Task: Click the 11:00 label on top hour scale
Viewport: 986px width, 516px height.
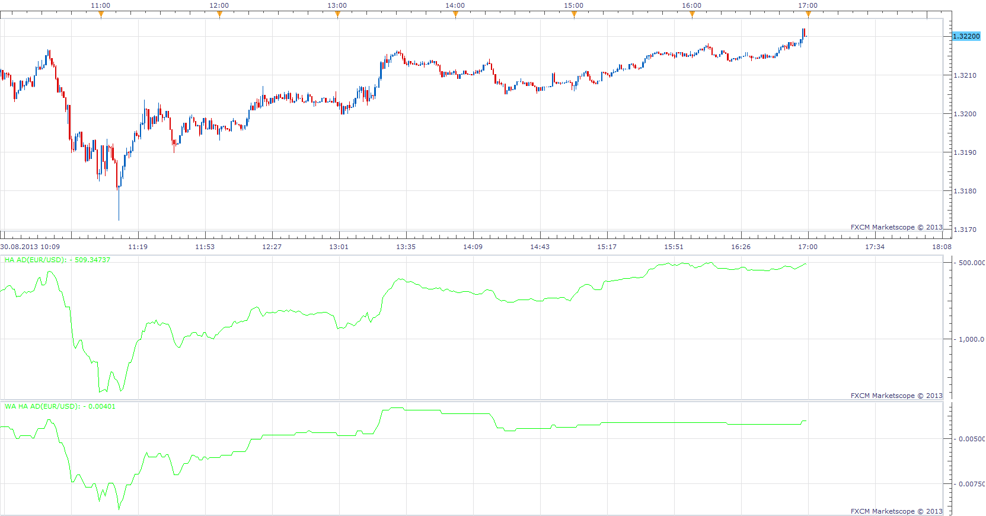Action: click(x=101, y=5)
